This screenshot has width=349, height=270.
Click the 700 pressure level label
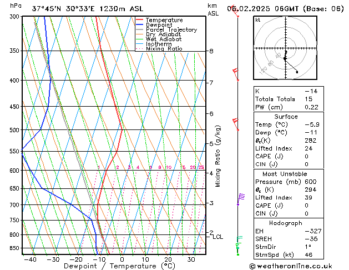point(16,205)
